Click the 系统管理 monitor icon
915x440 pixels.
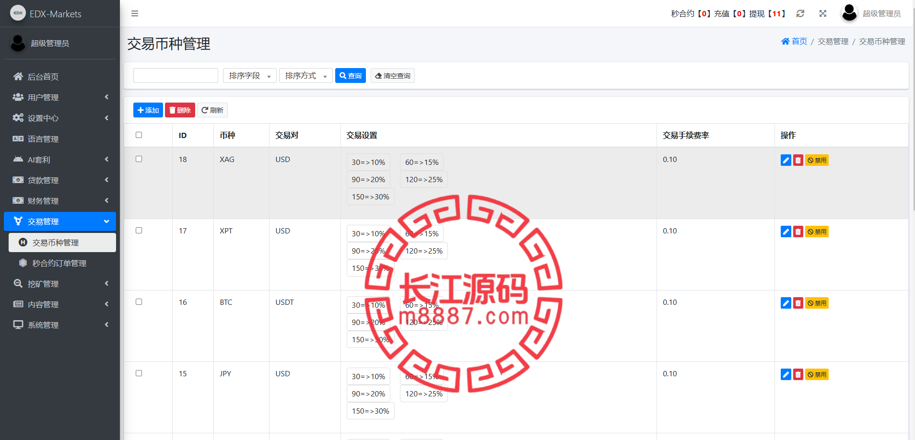click(x=18, y=324)
